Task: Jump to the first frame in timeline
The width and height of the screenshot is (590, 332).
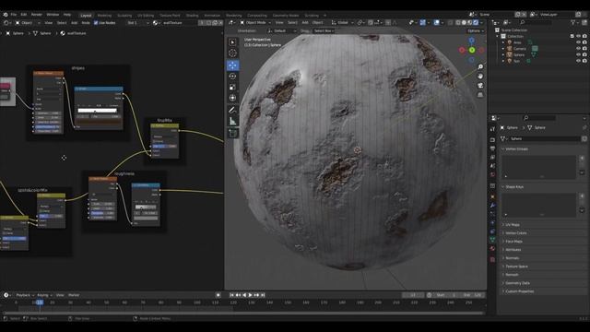Action: (231, 295)
